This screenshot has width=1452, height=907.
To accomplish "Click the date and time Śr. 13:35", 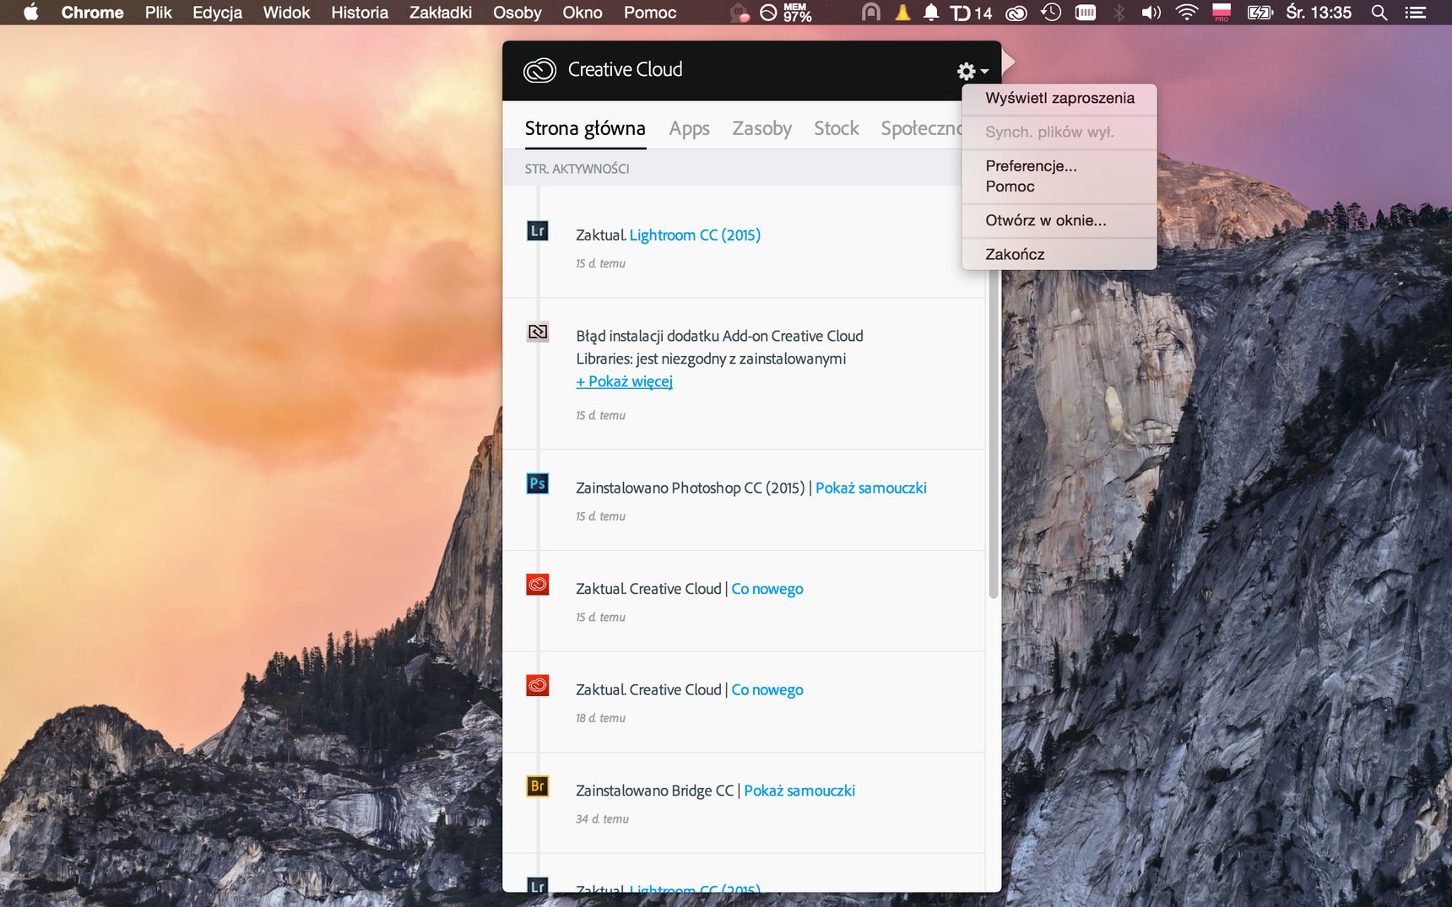I will pyautogui.click(x=1318, y=13).
